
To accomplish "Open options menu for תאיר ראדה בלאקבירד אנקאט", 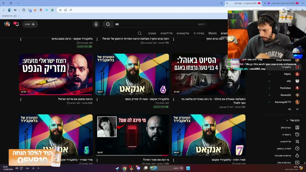I will pyautogui.click(x=174, y=160).
